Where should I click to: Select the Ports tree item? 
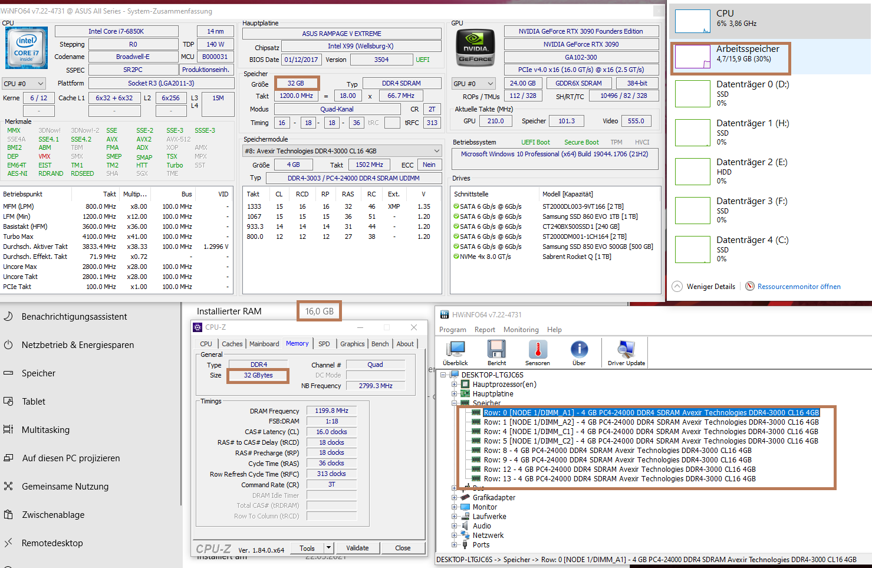pos(481,544)
